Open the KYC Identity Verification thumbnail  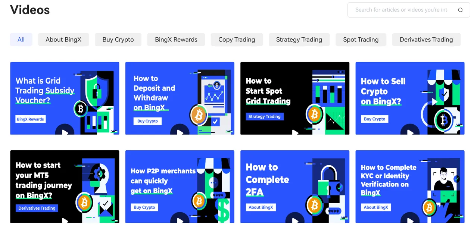pyautogui.click(x=410, y=186)
